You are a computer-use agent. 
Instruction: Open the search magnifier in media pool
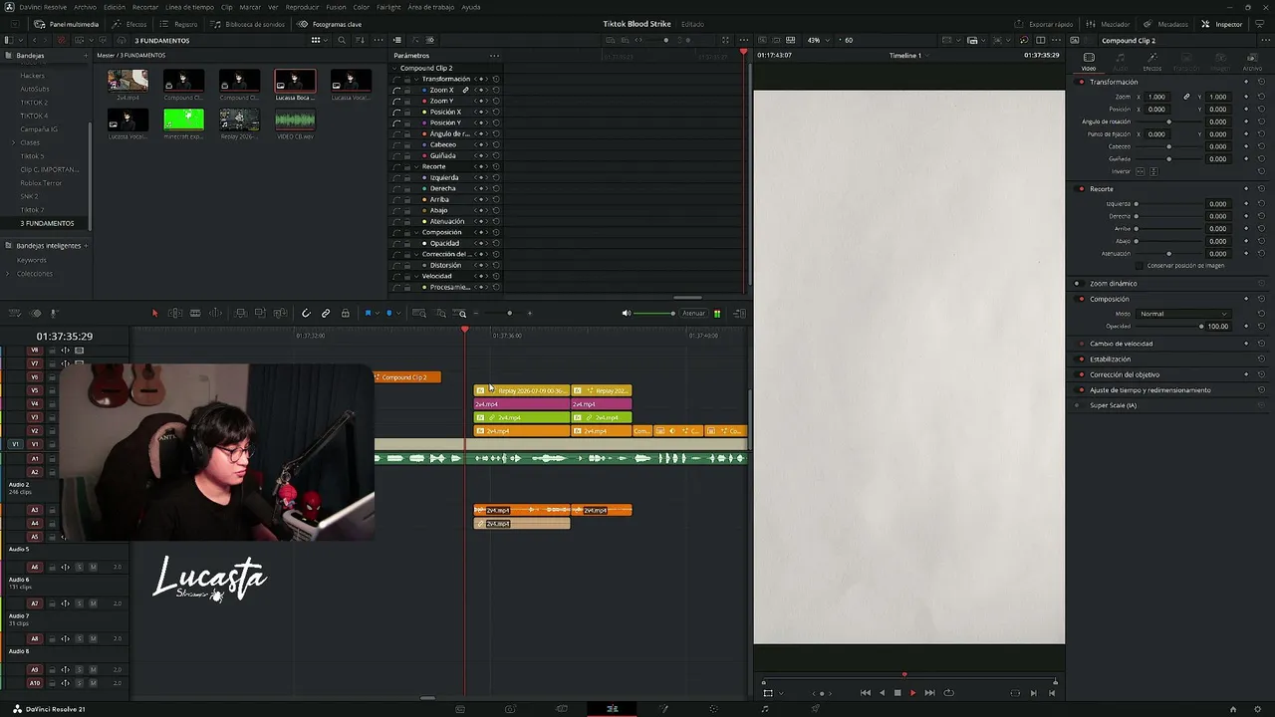[342, 41]
